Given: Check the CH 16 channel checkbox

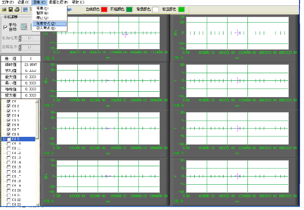Looking at the screenshot, I should tap(9, 172).
